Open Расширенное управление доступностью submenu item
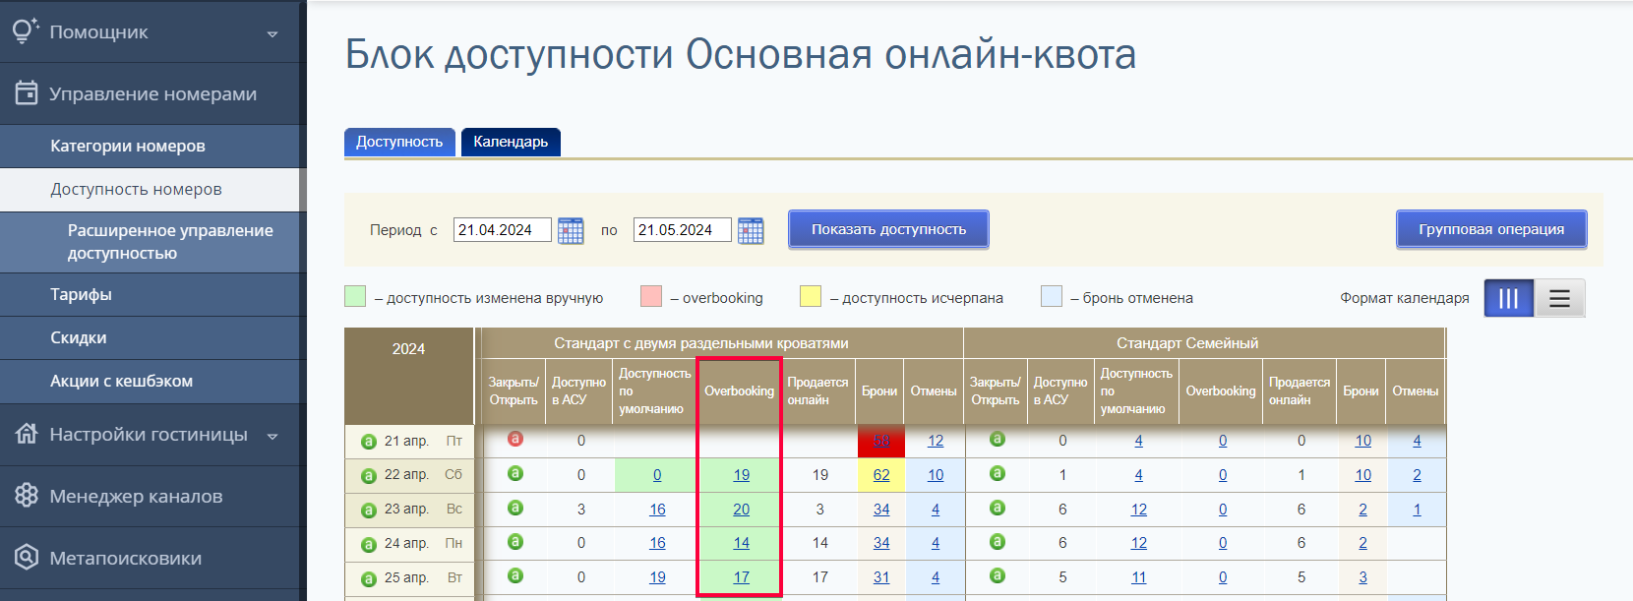This screenshot has width=1633, height=601. point(170,242)
